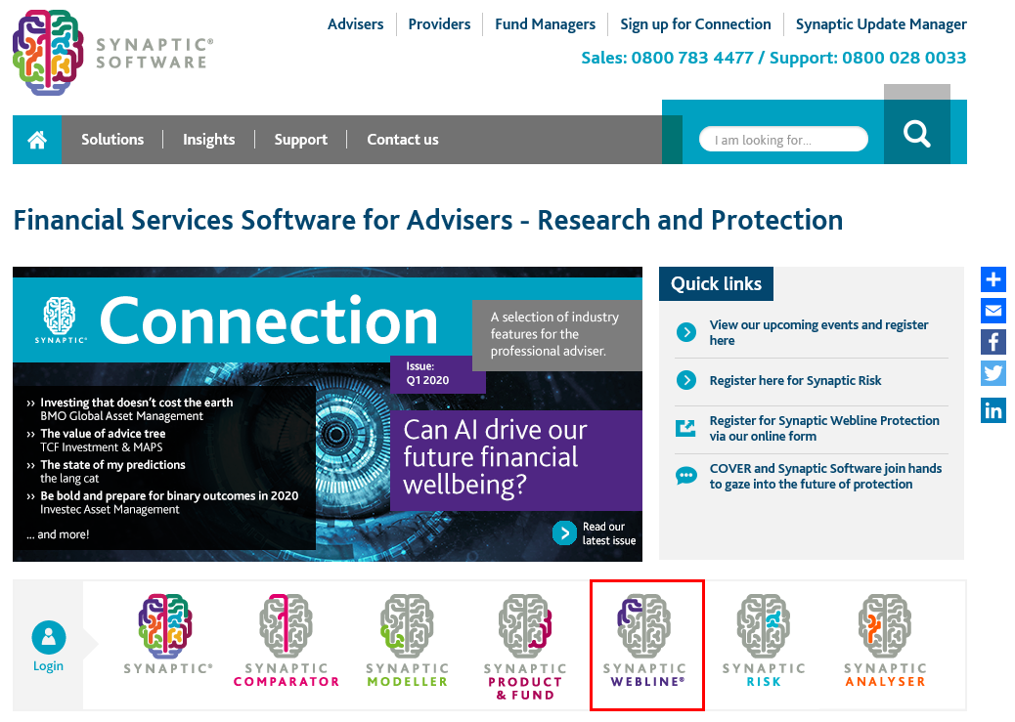
Task: Click 'Investing that doesn't cost the earth' headline
Action: point(137,403)
